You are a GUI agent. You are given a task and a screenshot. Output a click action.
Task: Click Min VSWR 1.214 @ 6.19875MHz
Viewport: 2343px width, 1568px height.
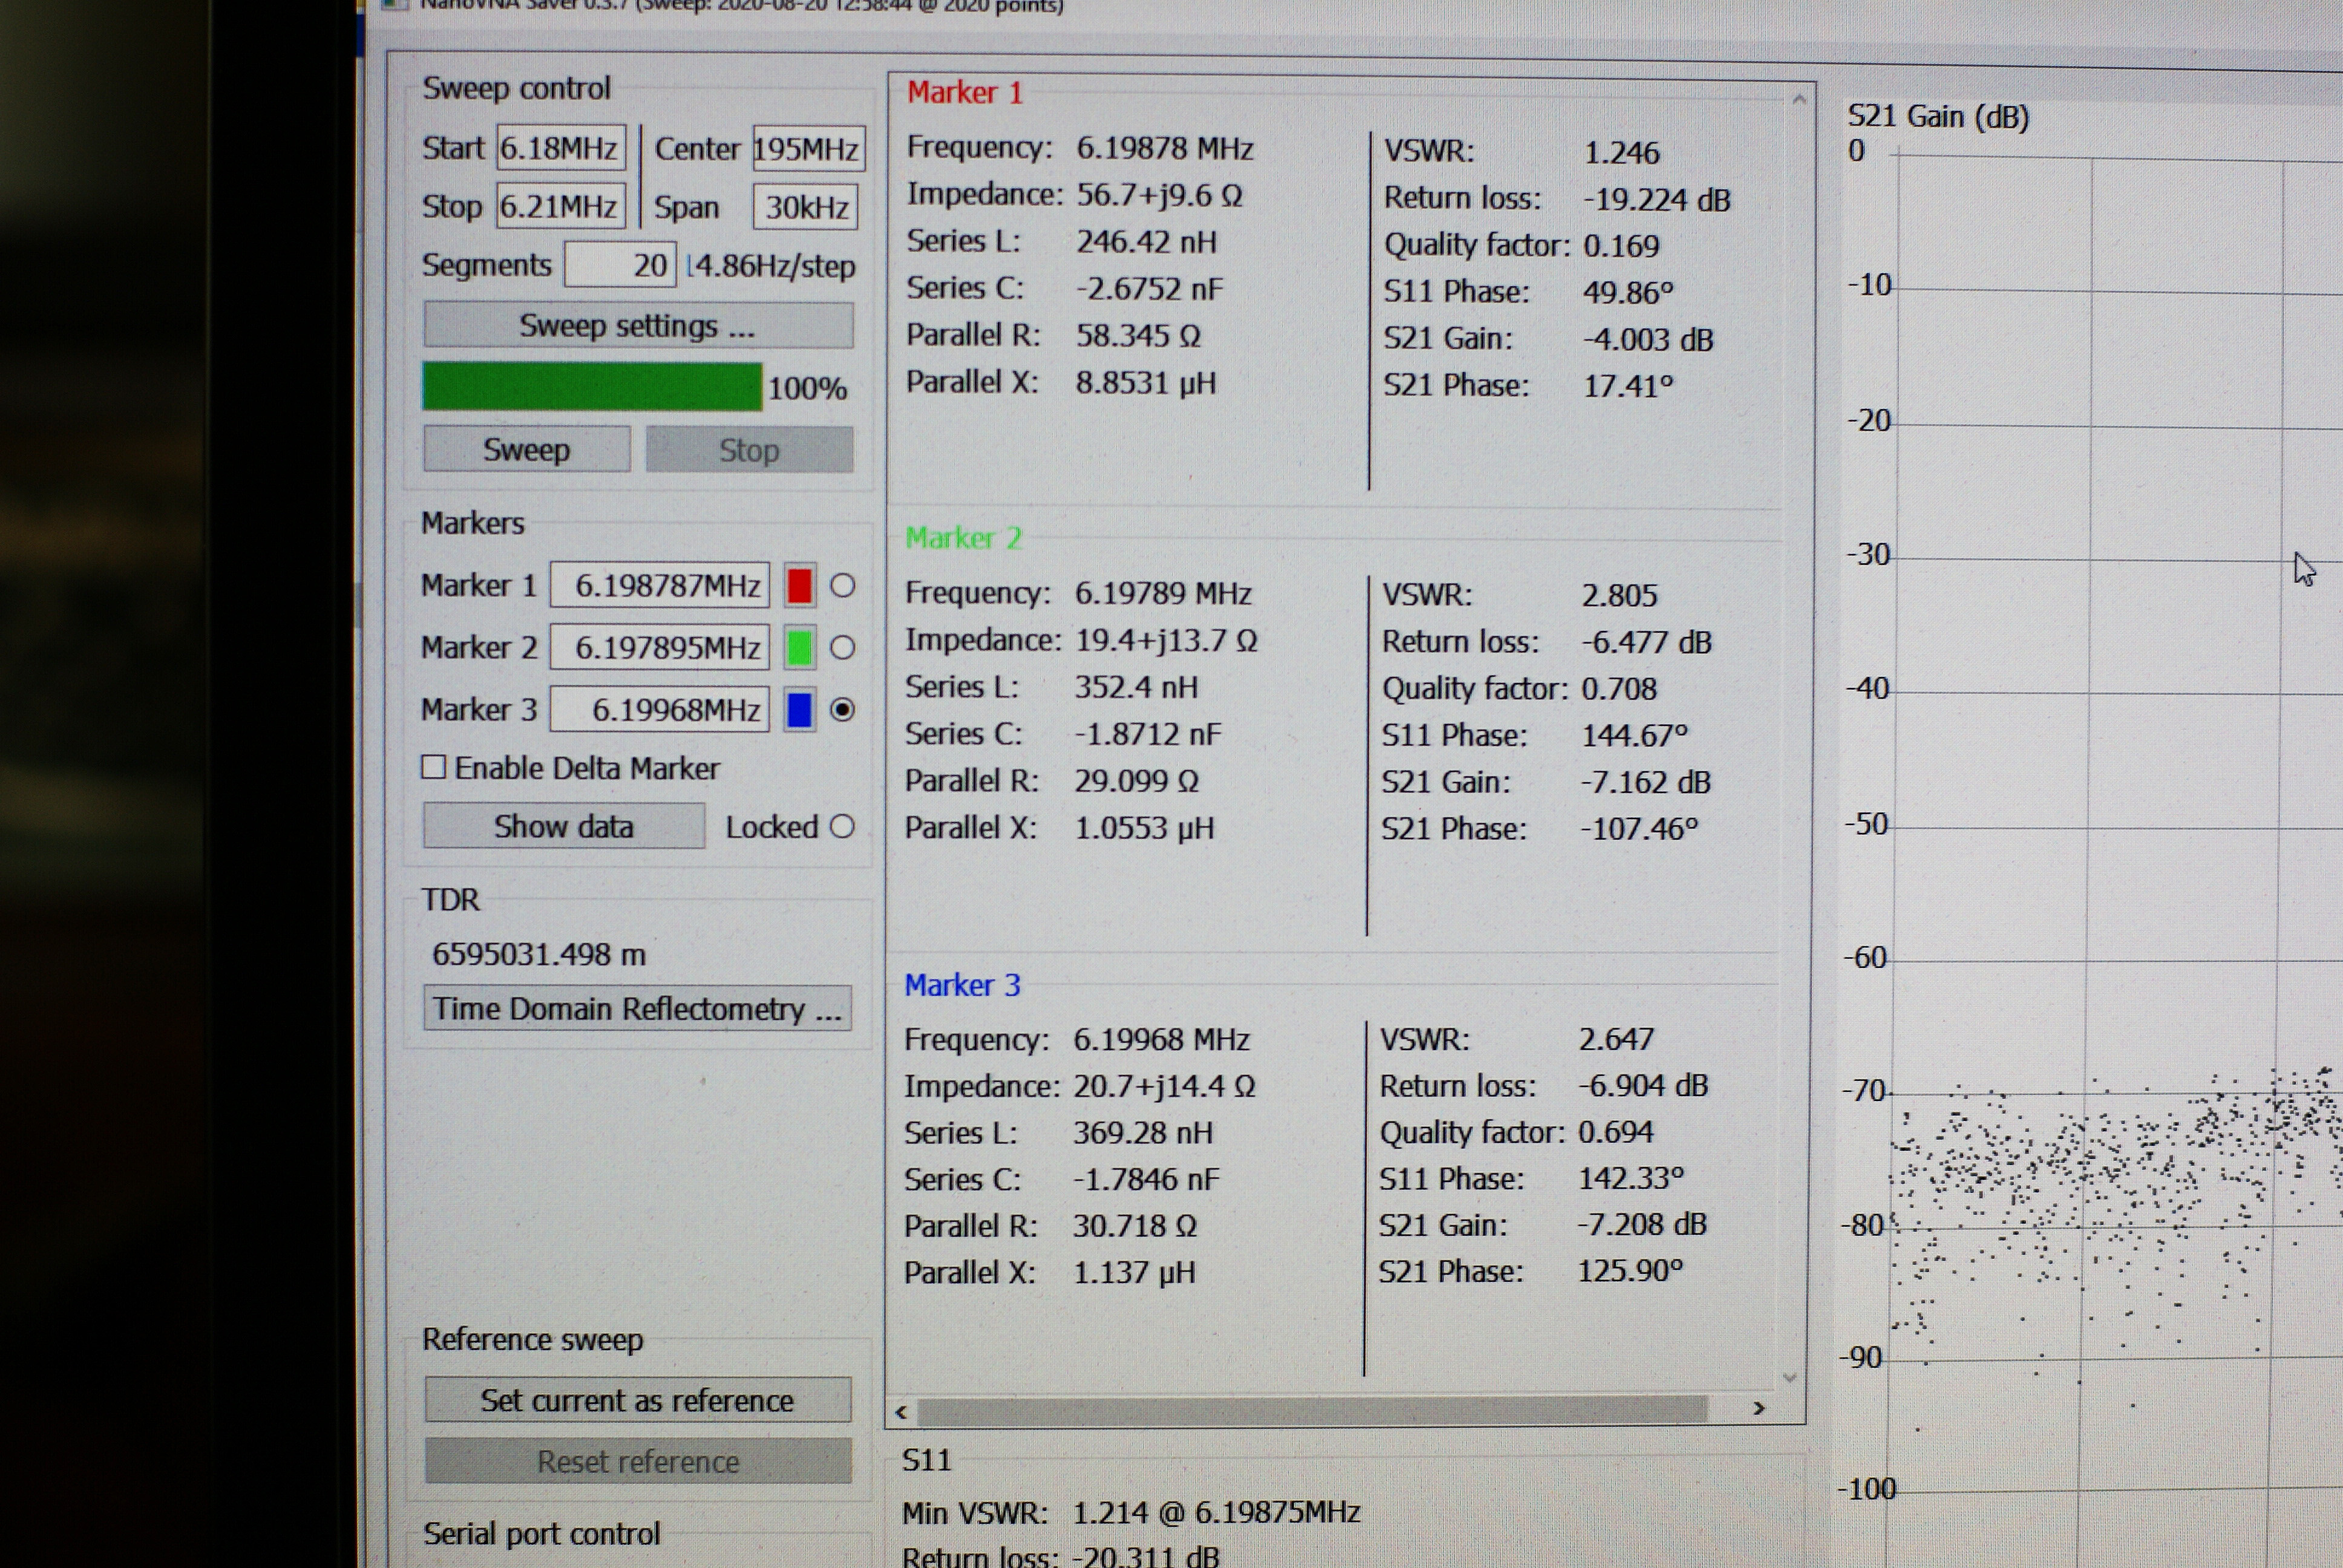(x=1217, y=1512)
